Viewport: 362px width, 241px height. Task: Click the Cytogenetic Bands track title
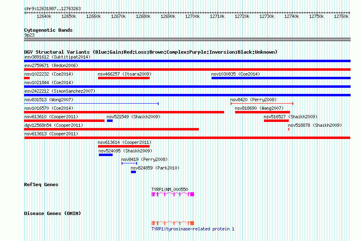[x=48, y=30]
